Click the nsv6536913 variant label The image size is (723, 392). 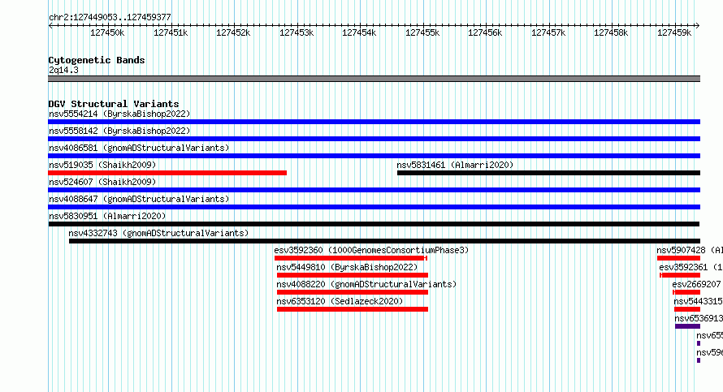(699, 318)
